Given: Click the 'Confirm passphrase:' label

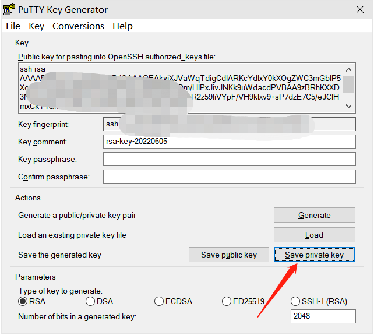Looking at the screenshot, I should (54, 177).
